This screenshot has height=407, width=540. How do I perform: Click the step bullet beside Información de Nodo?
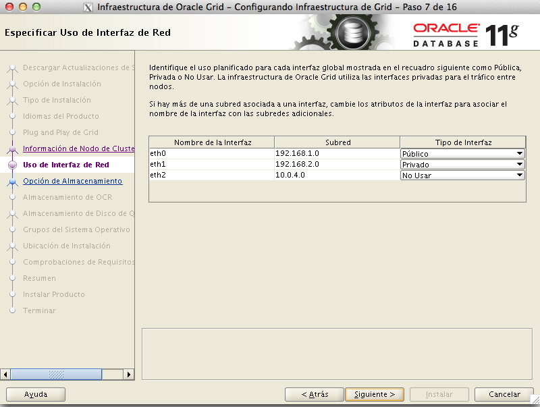pos(12,148)
